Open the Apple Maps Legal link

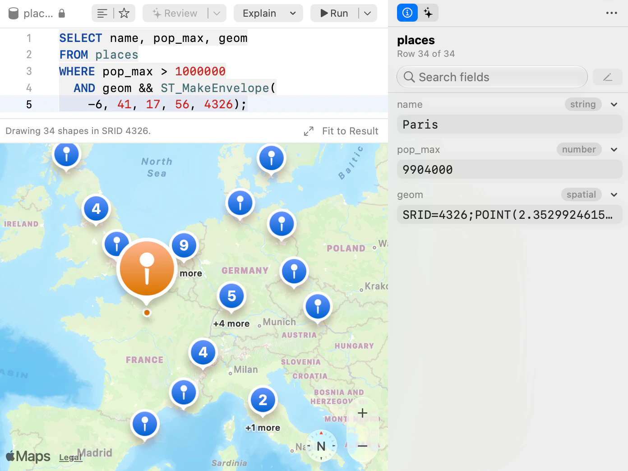coord(70,457)
